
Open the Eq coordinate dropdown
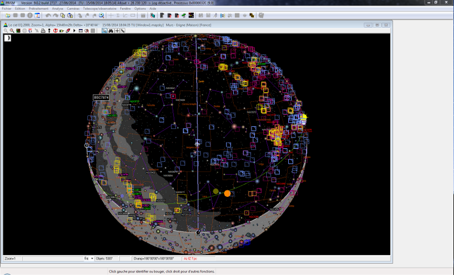tap(92, 258)
